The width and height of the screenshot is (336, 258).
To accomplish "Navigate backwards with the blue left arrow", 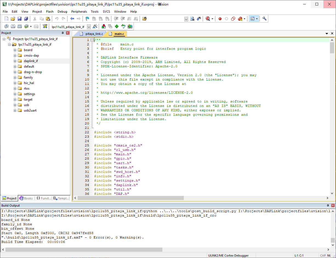I will (72, 19).
